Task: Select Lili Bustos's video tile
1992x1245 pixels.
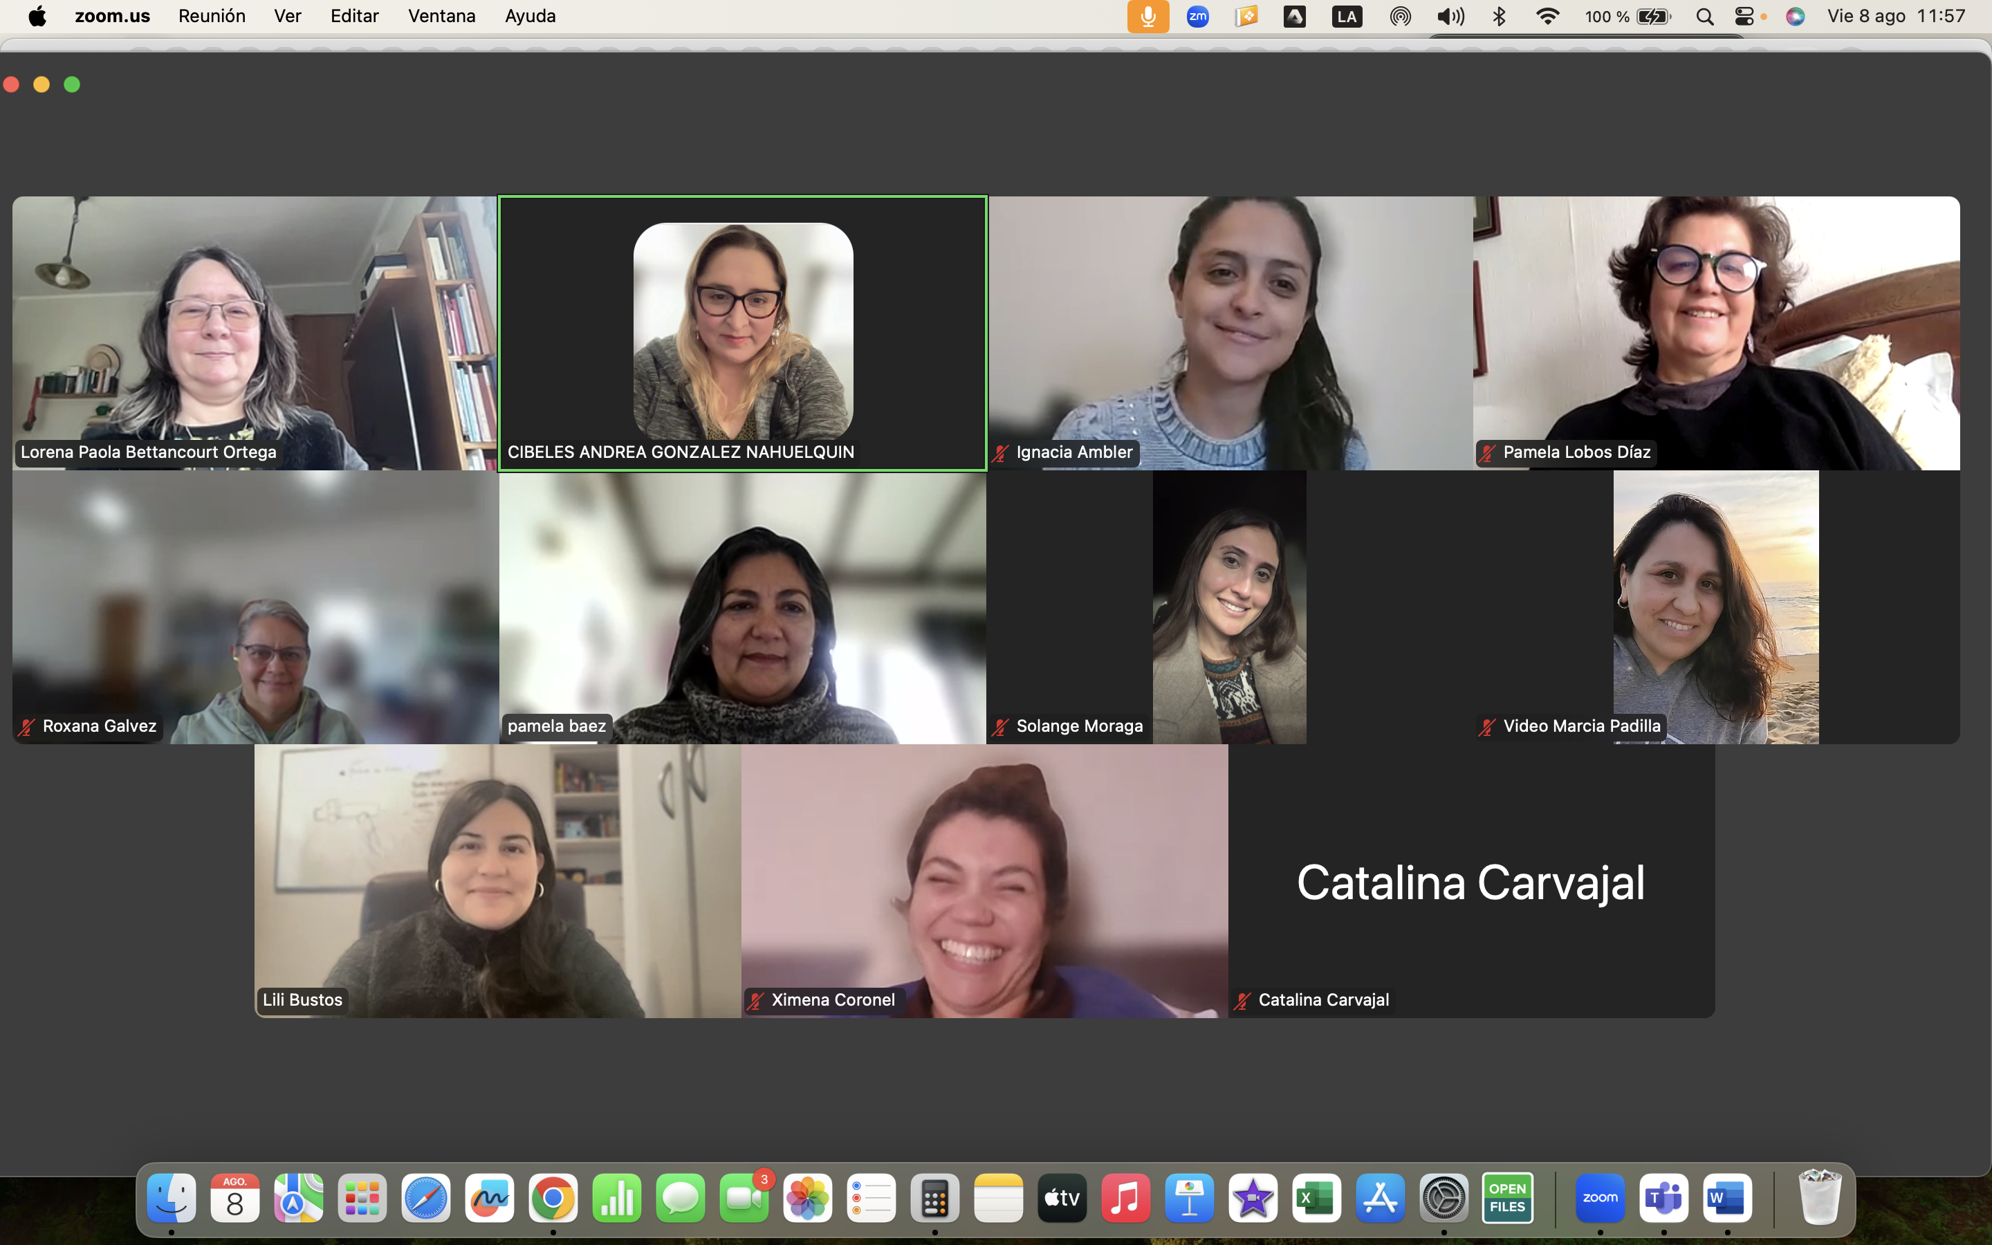Action: tap(497, 881)
